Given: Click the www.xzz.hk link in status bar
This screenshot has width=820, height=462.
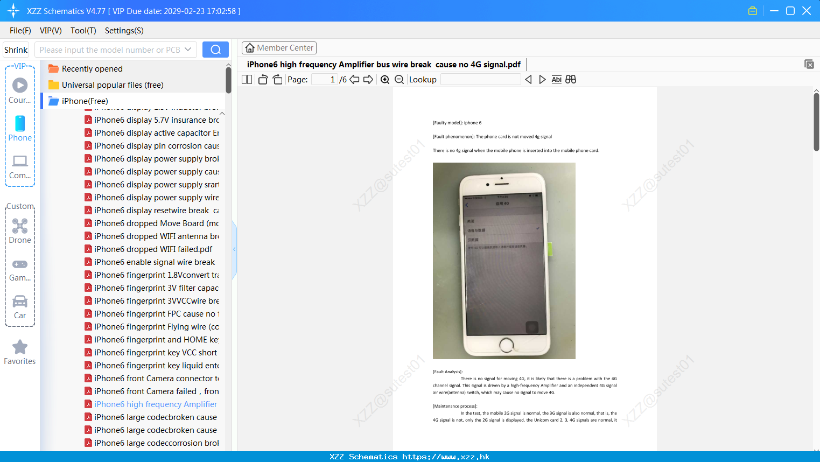Looking at the screenshot, I should point(446,457).
